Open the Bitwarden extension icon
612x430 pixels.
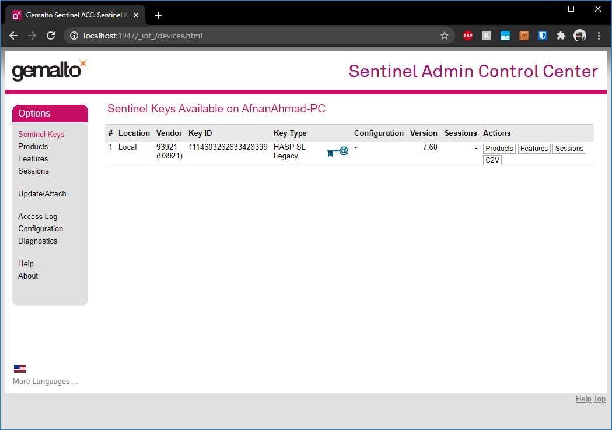[x=542, y=36]
